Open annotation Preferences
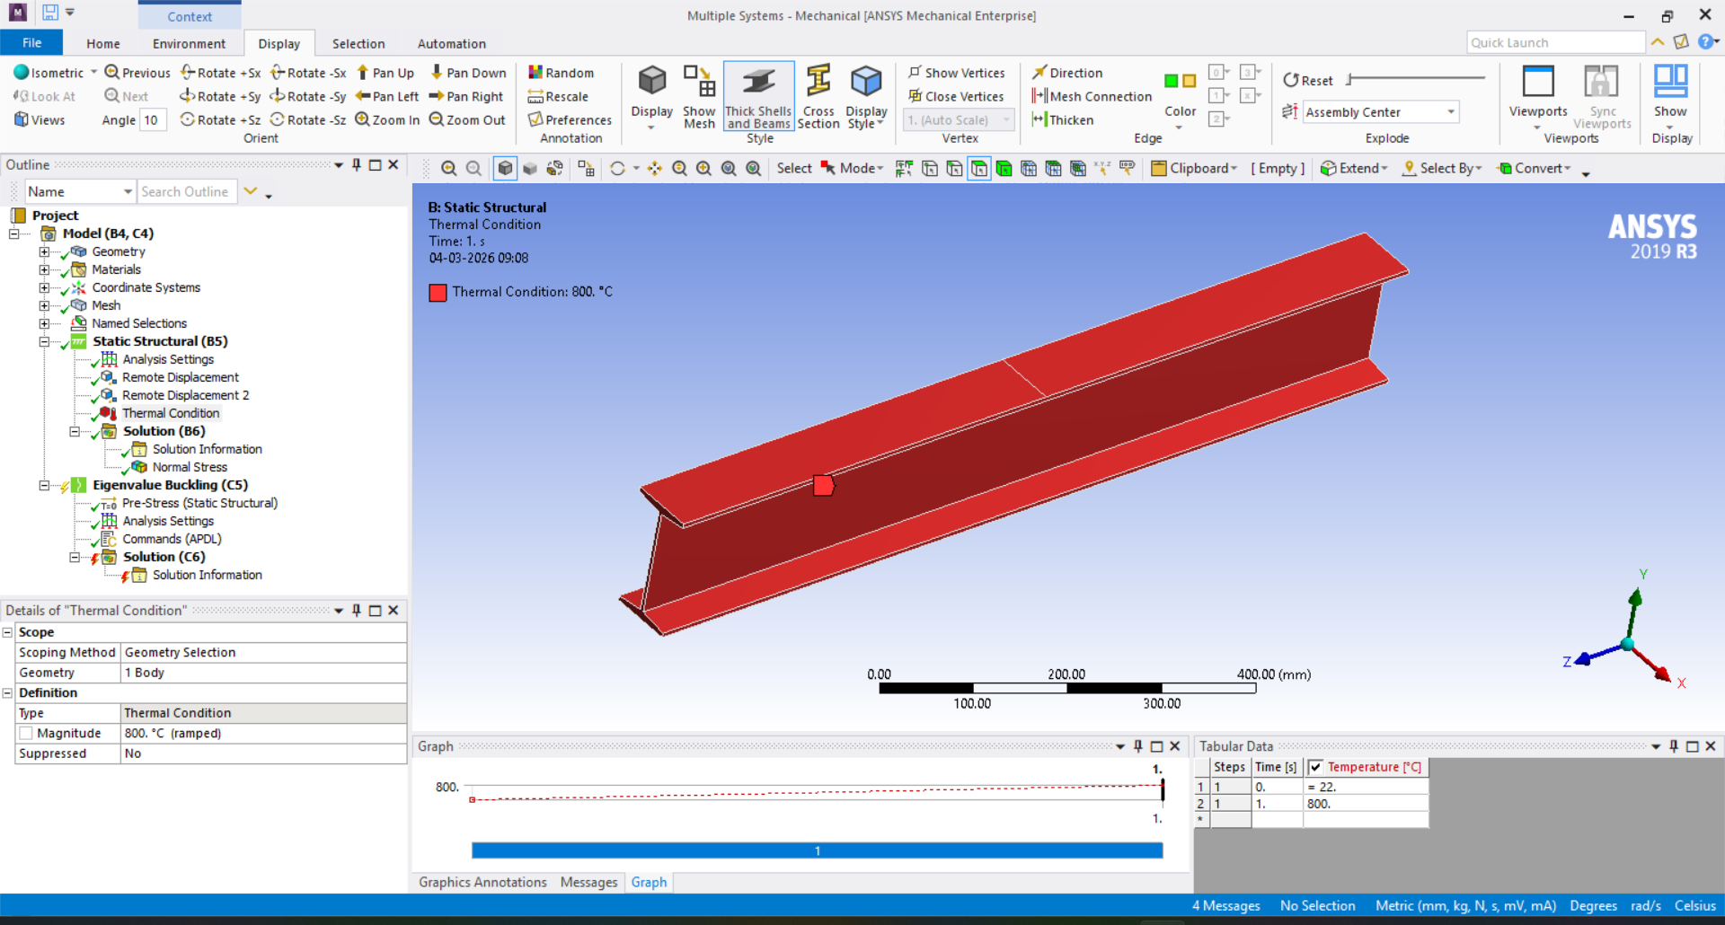This screenshot has width=1725, height=925. coord(570,119)
